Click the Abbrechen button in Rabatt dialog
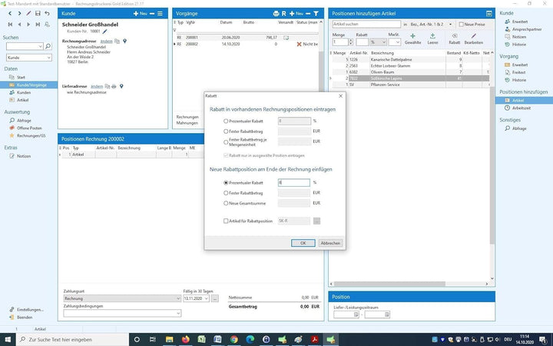The image size is (553, 346). [x=330, y=242]
